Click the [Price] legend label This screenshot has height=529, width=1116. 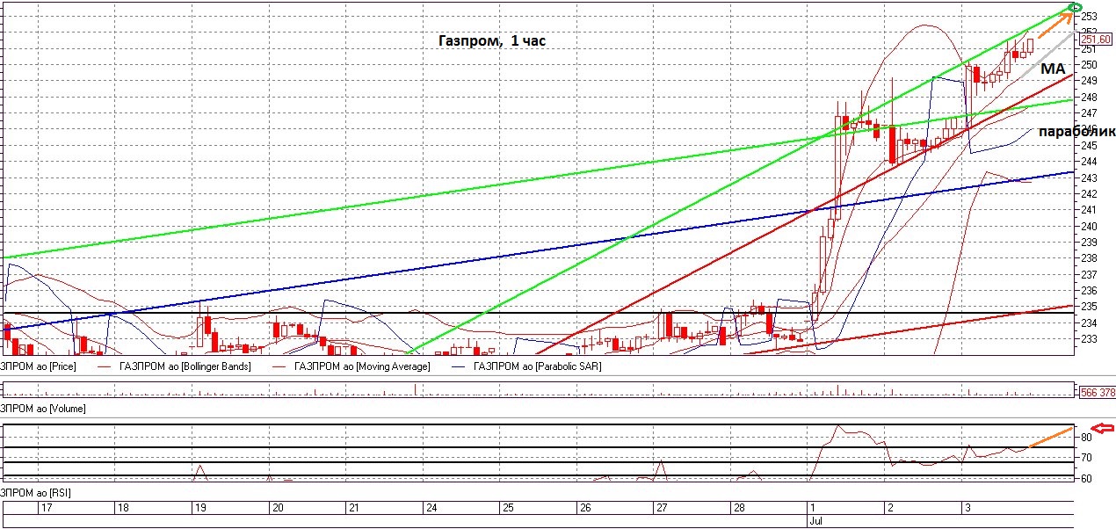pyautogui.click(x=38, y=366)
